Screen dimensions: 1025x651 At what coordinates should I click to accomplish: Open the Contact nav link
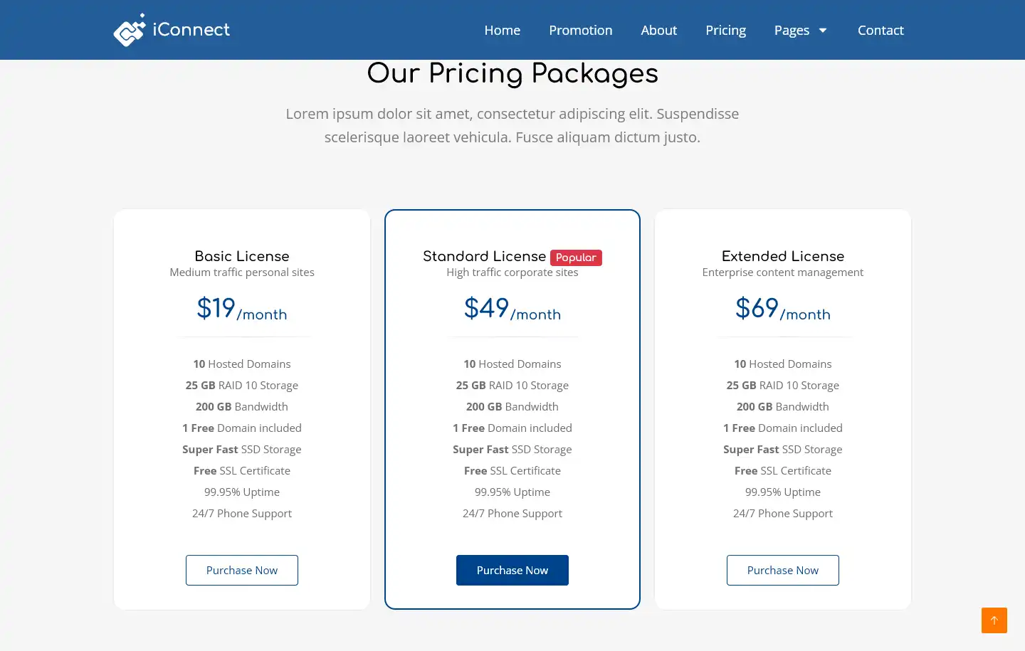coord(881,31)
